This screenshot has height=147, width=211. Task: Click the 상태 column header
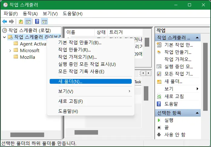[x=101, y=32]
